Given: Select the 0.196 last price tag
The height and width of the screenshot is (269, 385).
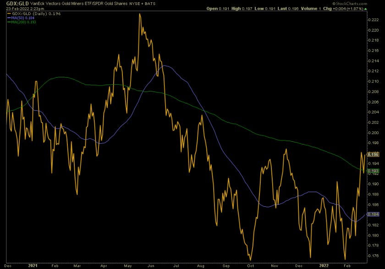Looking at the screenshot, I should [373, 155].
